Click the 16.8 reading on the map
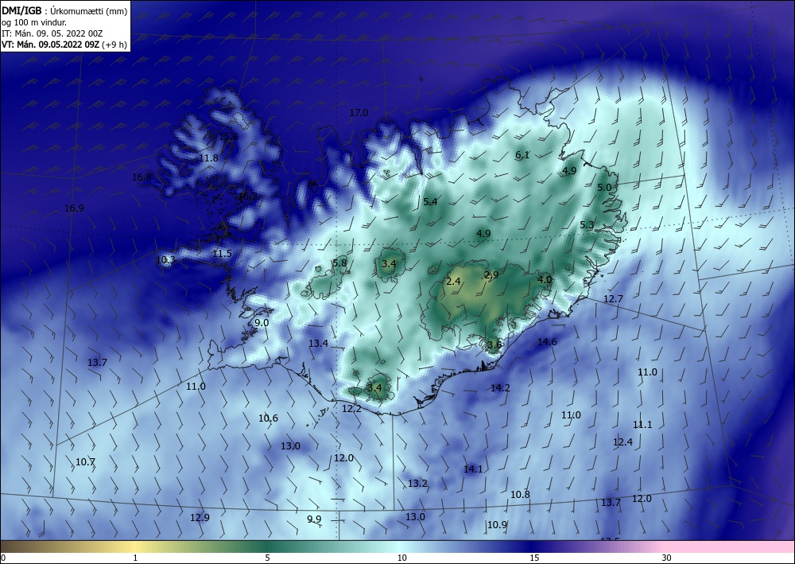 pos(142,177)
